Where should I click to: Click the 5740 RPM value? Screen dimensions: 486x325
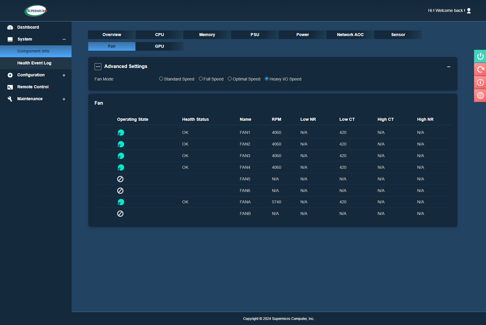tap(276, 202)
